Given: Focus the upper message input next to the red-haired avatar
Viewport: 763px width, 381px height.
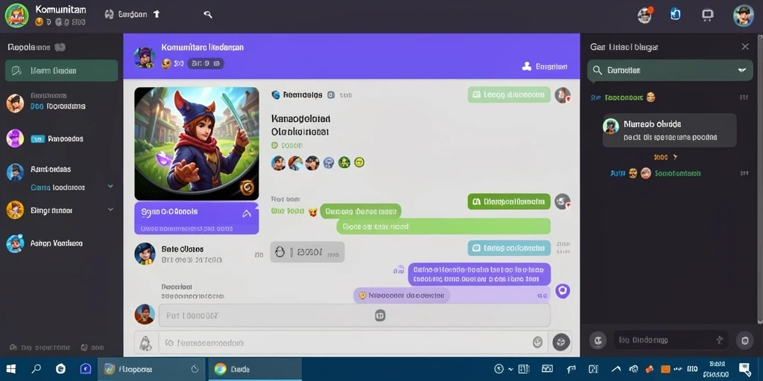Looking at the screenshot, I should coord(354,316).
